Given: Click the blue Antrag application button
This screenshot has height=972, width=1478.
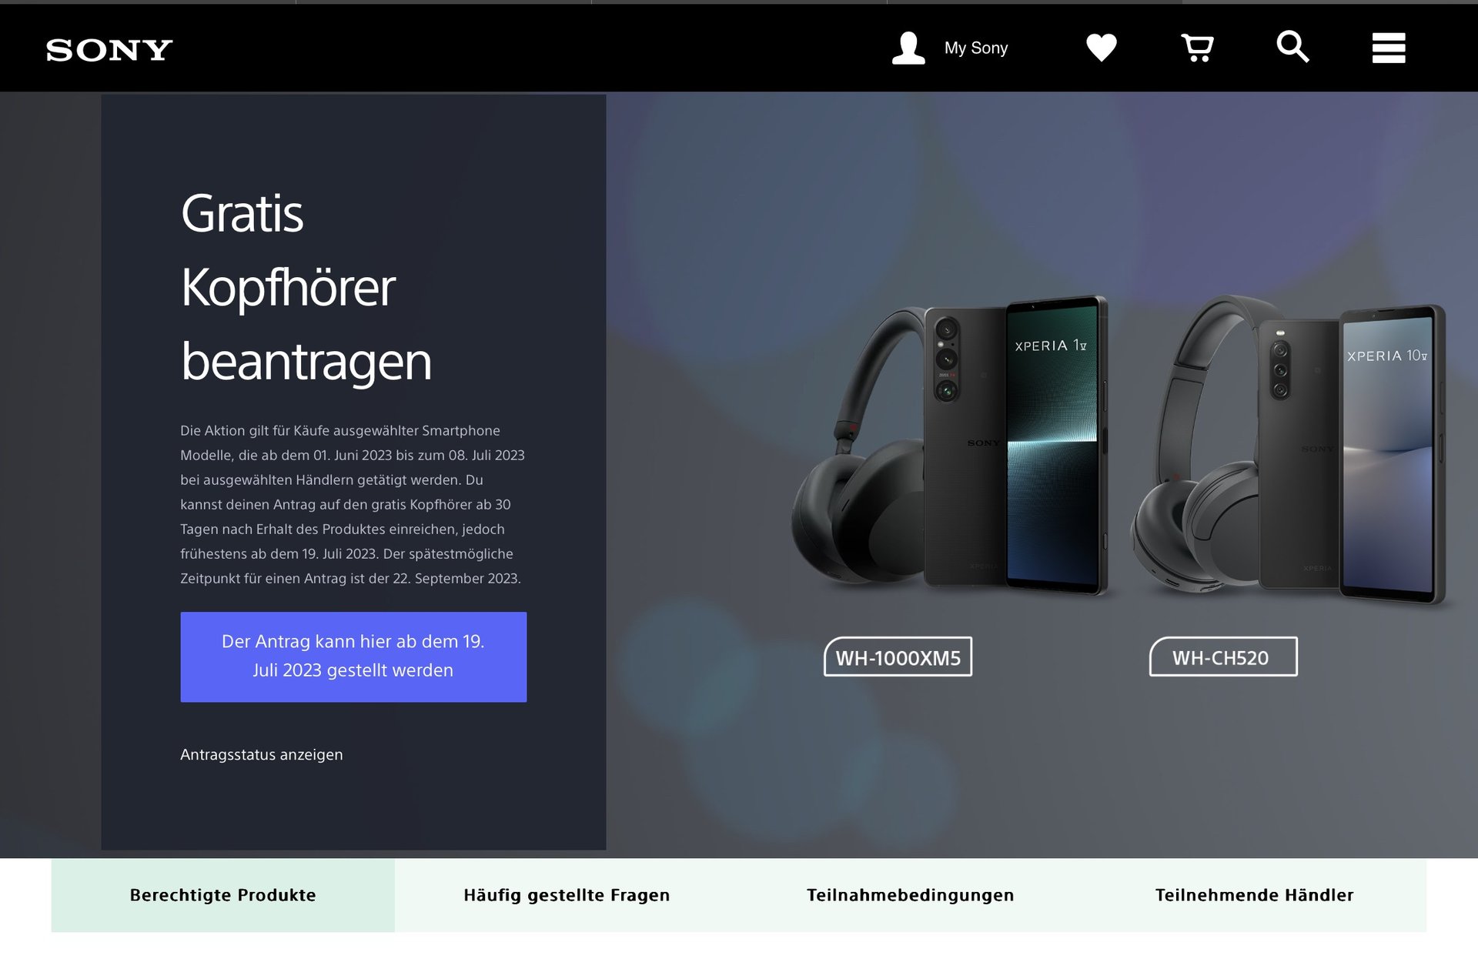Looking at the screenshot, I should point(353,656).
